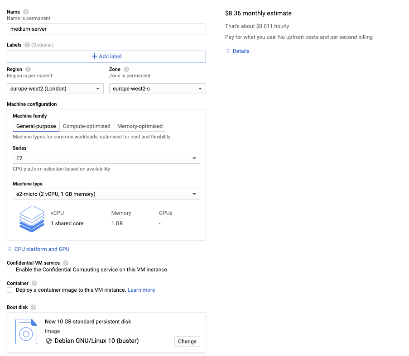Expand the monthly estimate Details section
This screenshot has height=356, width=409.
(237, 51)
